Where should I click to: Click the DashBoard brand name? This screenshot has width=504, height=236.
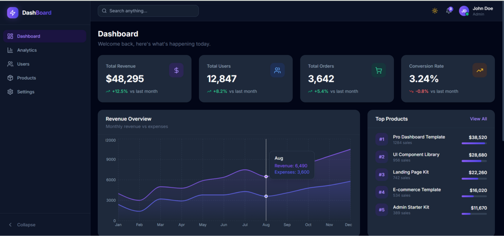[x=37, y=13]
